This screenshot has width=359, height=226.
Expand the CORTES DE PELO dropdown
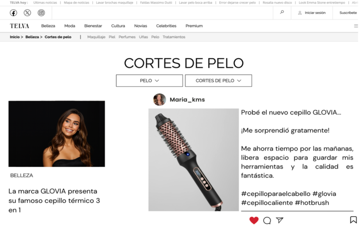pos(219,81)
